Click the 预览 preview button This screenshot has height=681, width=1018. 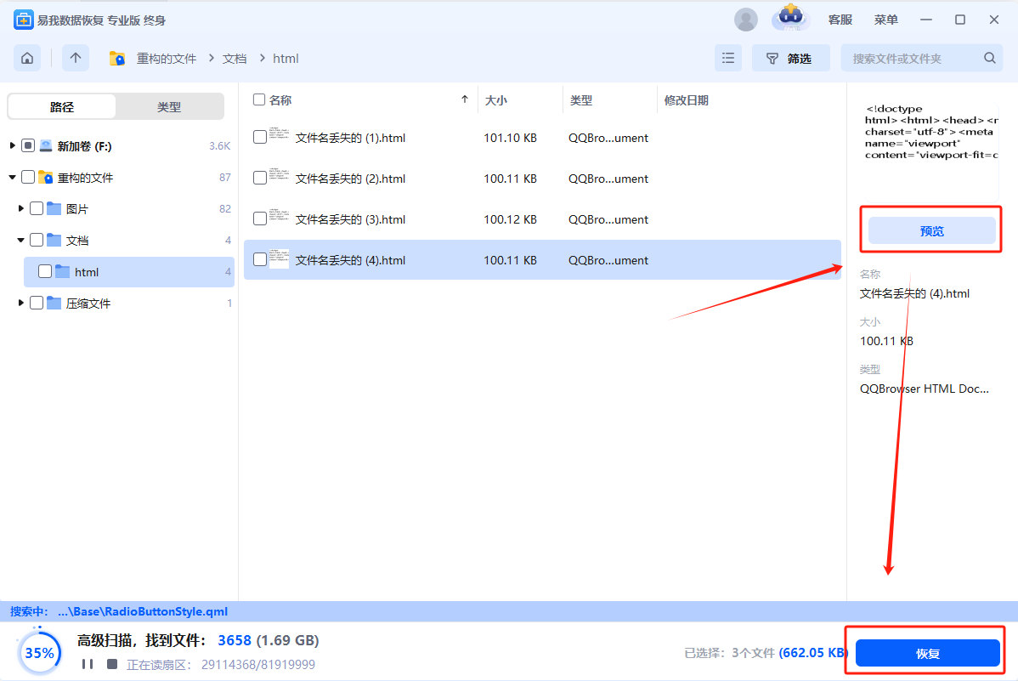point(931,230)
